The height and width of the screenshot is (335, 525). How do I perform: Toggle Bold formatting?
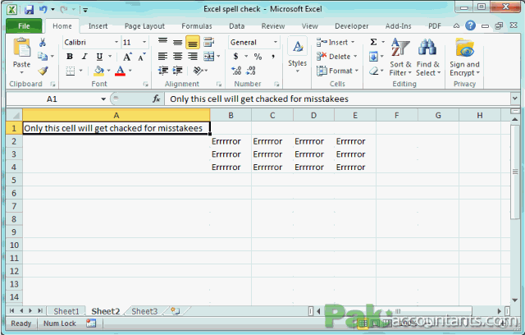[70, 57]
